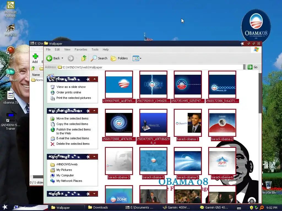Select thumbnail 2567351445_02fd747
Screen dimensions: 282x211
tap(188, 85)
